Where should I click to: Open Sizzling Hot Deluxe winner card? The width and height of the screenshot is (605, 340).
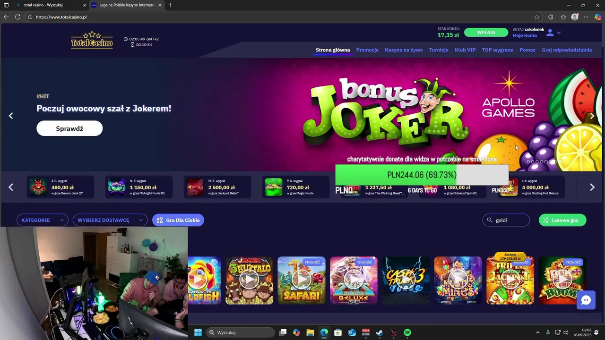[x=531, y=187]
